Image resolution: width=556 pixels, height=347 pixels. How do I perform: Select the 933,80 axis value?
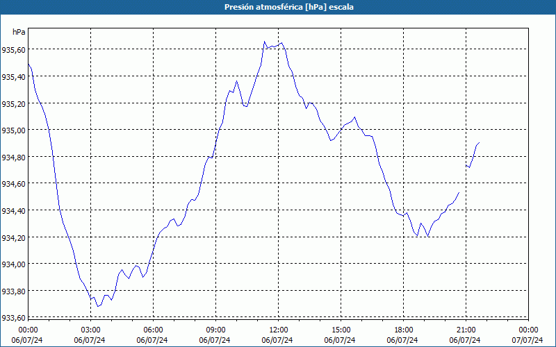click(x=14, y=291)
